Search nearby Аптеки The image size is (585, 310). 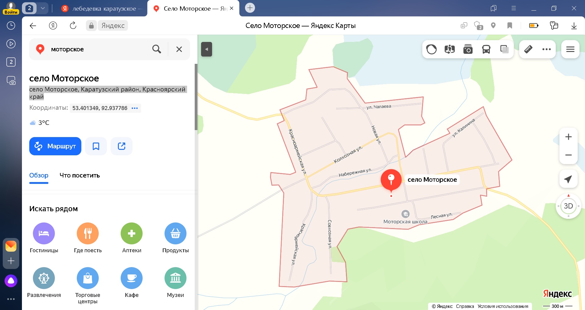pyautogui.click(x=132, y=238)
